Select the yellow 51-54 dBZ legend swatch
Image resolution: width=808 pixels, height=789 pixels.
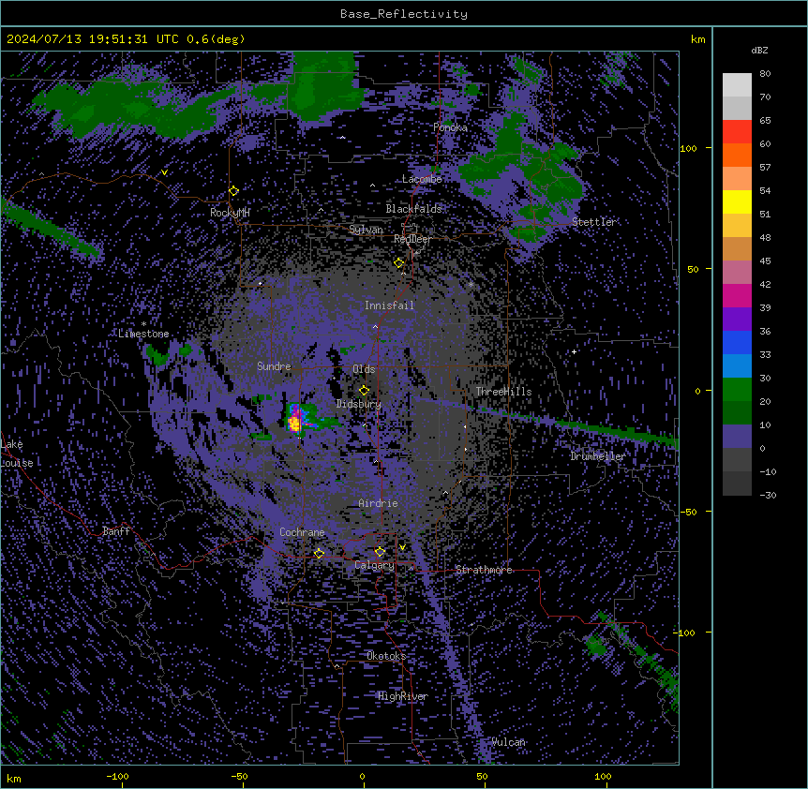pos(737,201)
